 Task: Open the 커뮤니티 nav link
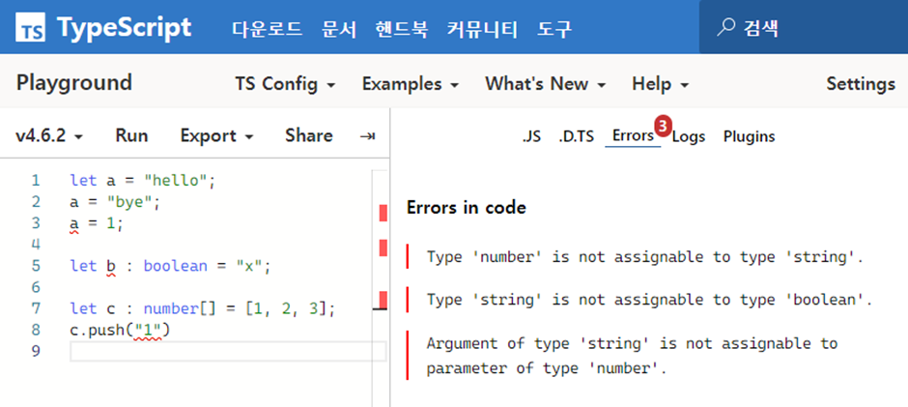click(482, 28)
